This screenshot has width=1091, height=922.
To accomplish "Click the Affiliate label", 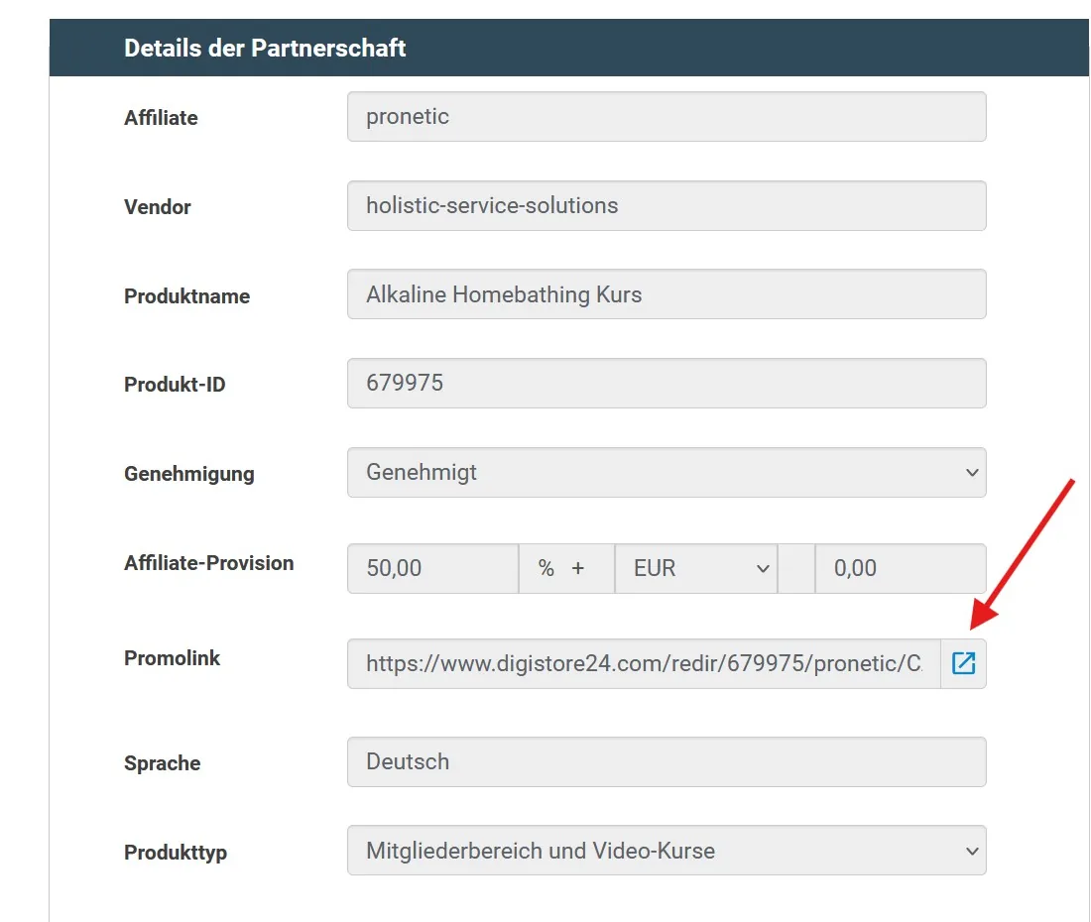I will click(161, 118).
